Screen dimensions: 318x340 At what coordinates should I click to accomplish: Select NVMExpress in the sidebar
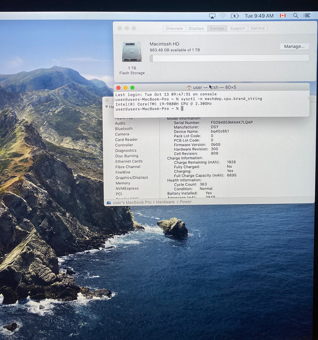coord(127,188)
